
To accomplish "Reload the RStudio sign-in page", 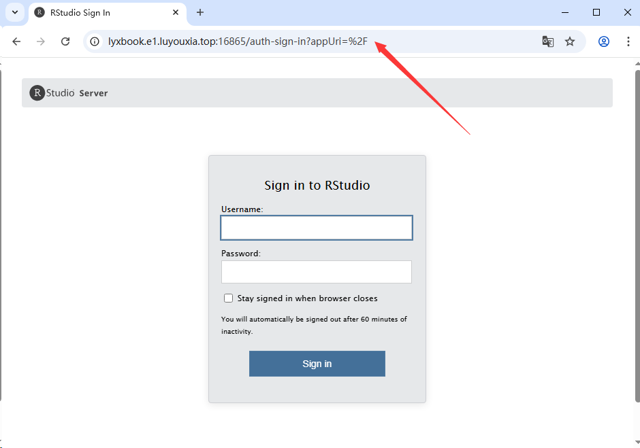I will pyautogui.click(x=65, y=41).
